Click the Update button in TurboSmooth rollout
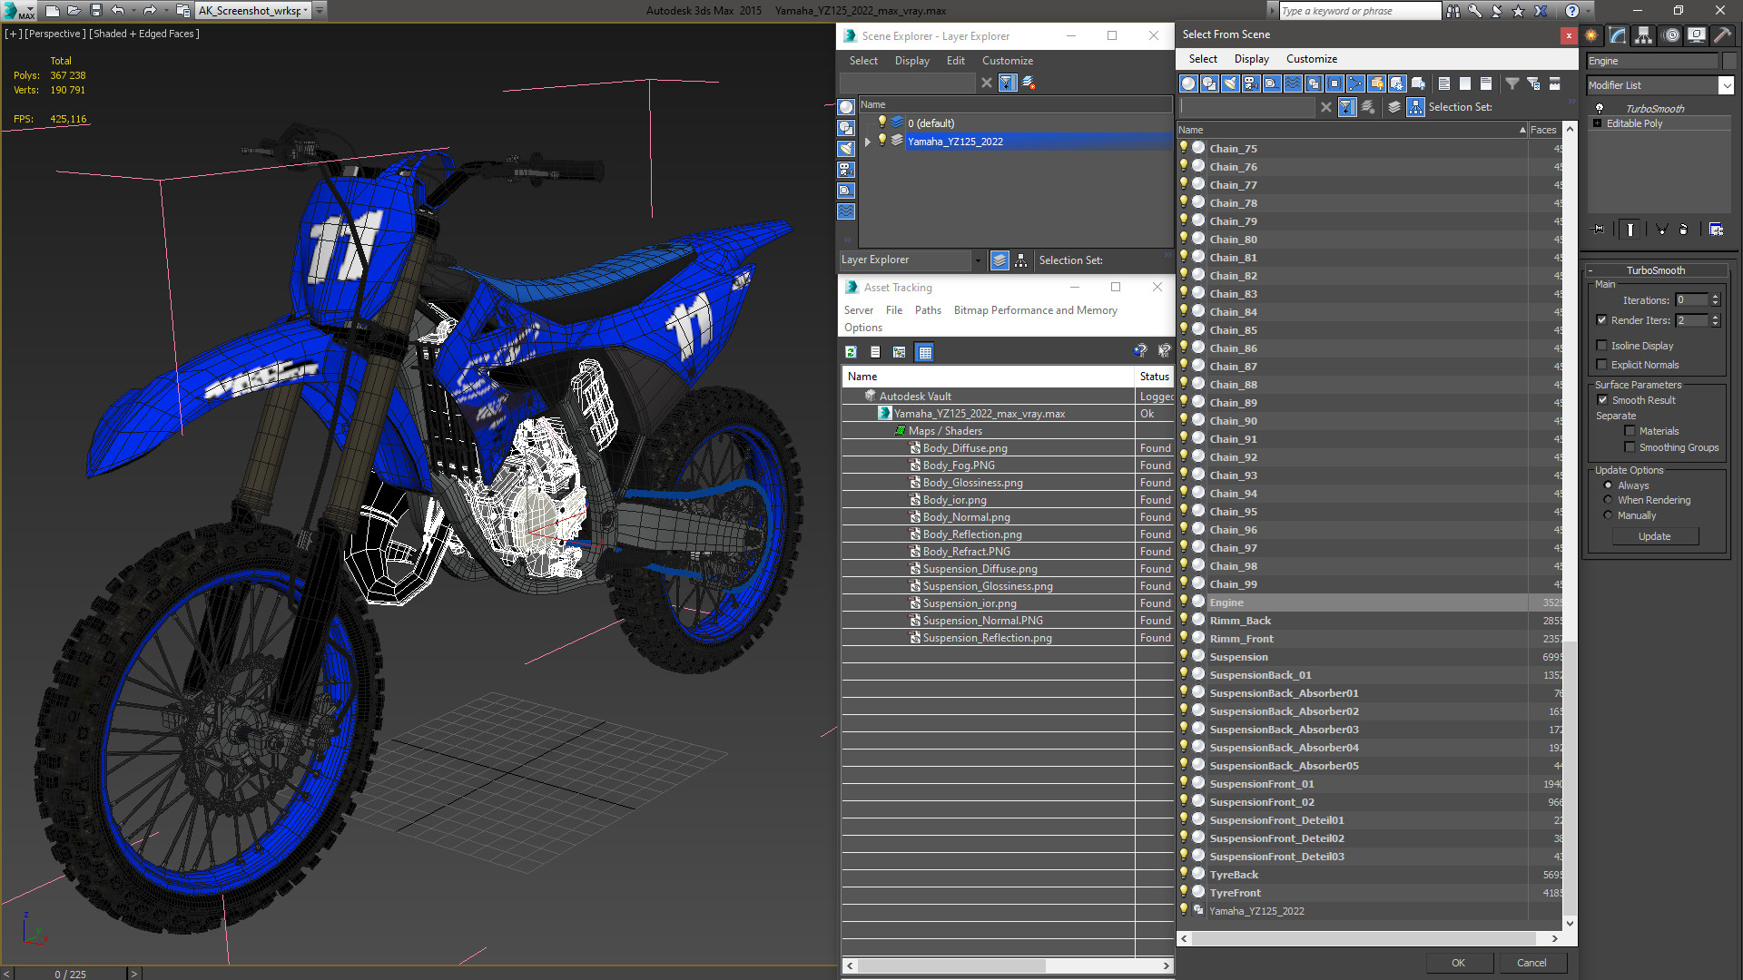Image resolution: width=1743 pixels, height=980 pixels. (x=1654, y=536)
